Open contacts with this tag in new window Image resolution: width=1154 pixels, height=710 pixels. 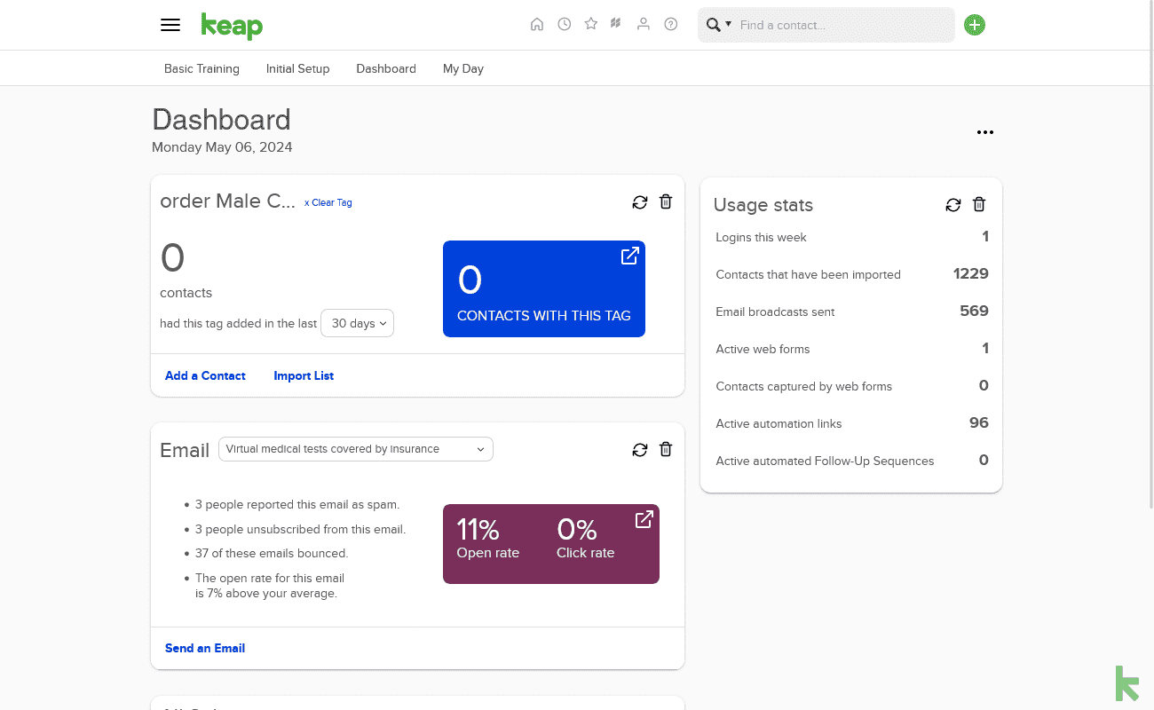pos(629,256)
